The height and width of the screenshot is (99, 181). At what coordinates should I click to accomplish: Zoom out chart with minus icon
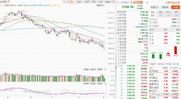point(67,2)
